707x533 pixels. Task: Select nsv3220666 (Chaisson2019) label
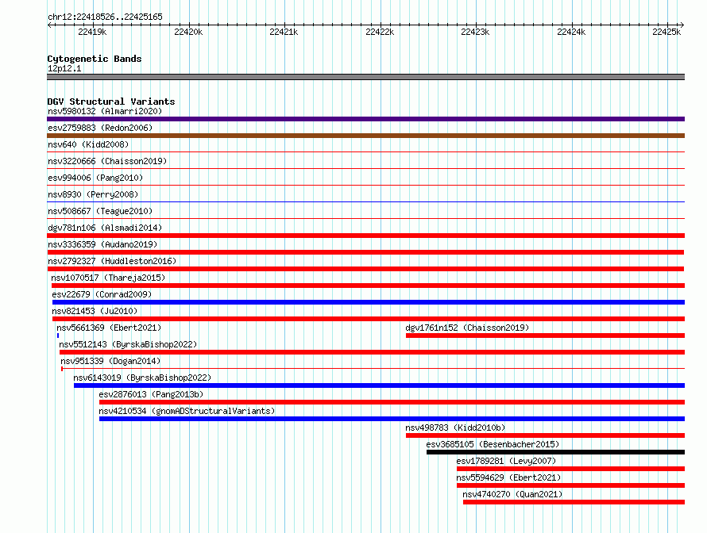tap(107, 161)
